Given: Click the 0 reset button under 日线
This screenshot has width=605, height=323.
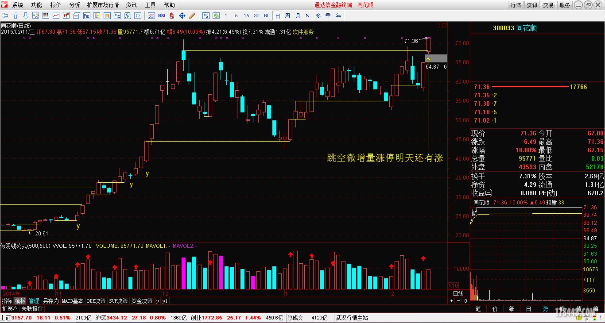Looking at the screenshot, I should pyautogui.click(x=465, y=301).
